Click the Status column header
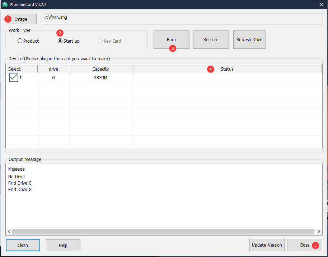This screenshot has height=257, width=328. pyautogui.click(x=227, y=69)
